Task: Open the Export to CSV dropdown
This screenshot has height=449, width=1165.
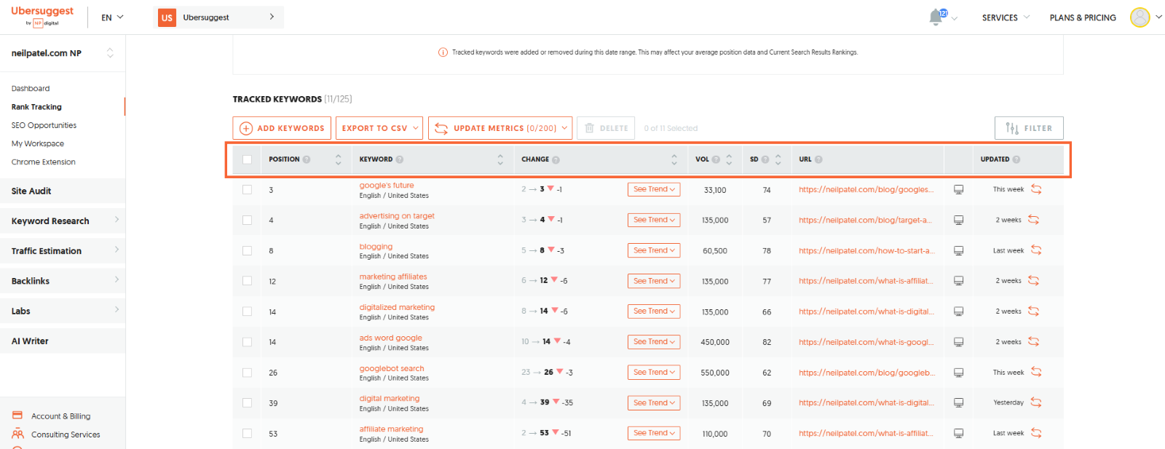Action: (x=379, y=128)
